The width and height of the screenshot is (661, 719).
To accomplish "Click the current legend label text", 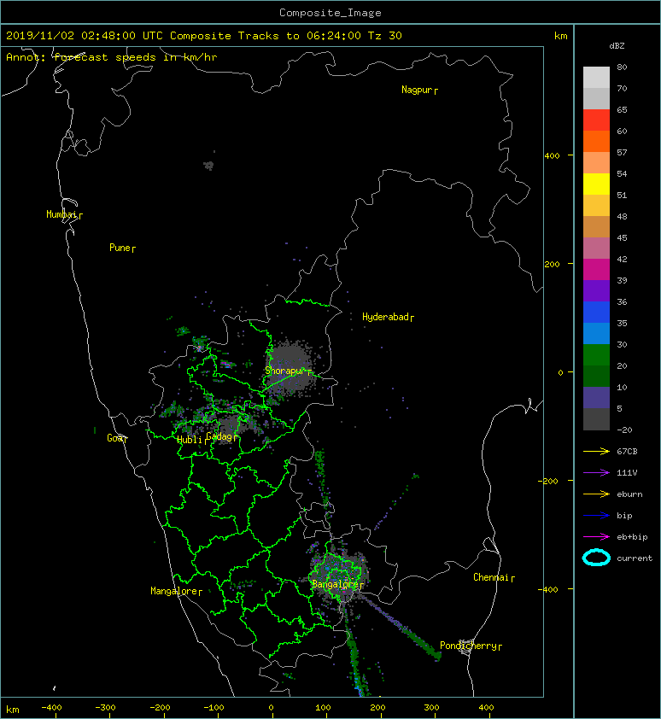I will [x=635, y=558].
